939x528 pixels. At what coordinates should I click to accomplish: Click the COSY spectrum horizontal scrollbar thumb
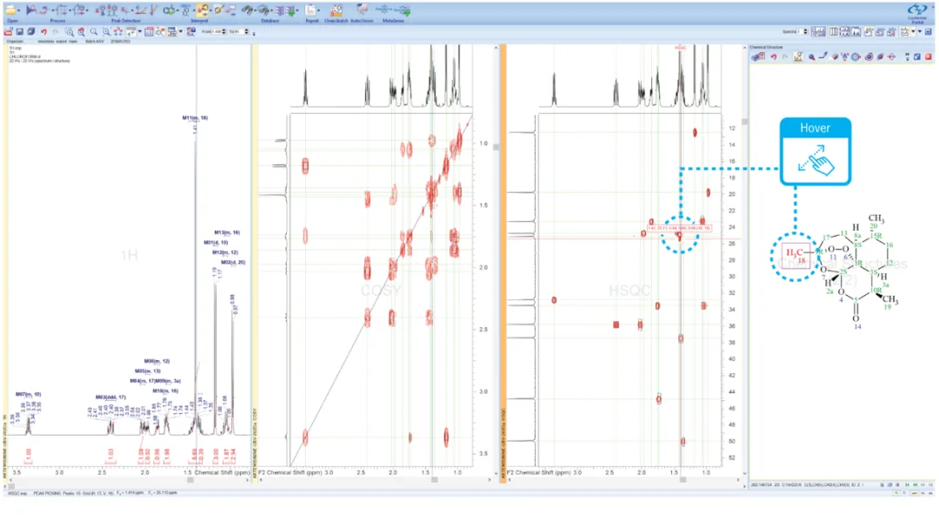434,480
